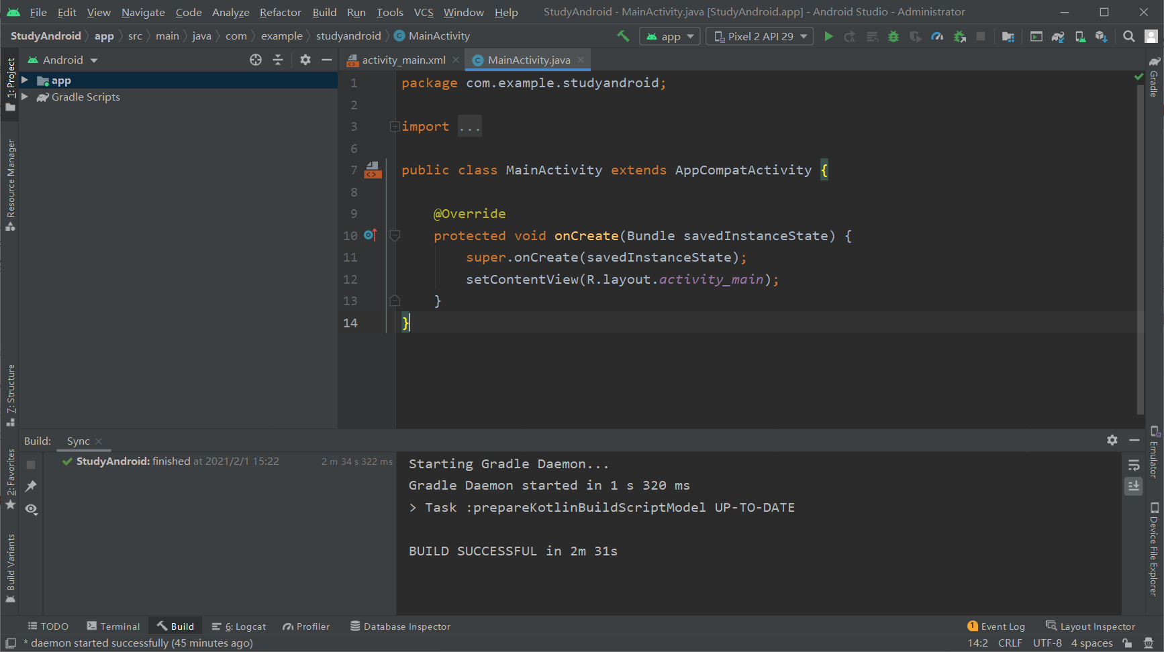This screenshot has width=1164, height=652.
Task: Attach debugger to Android process
Action: pos(960,36)
